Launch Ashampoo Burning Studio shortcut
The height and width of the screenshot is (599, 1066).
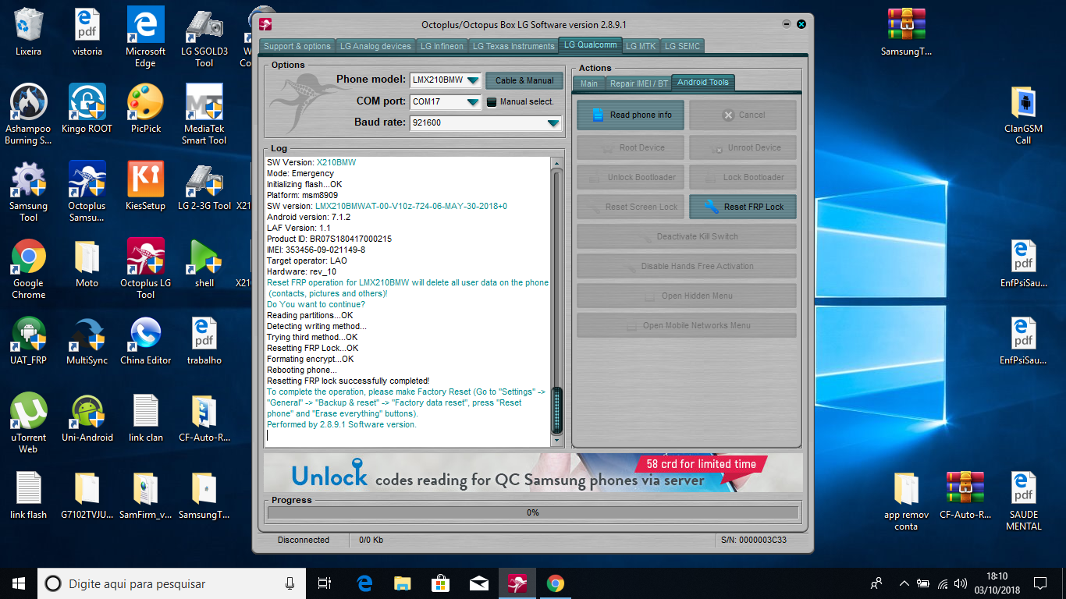(29, 115)
